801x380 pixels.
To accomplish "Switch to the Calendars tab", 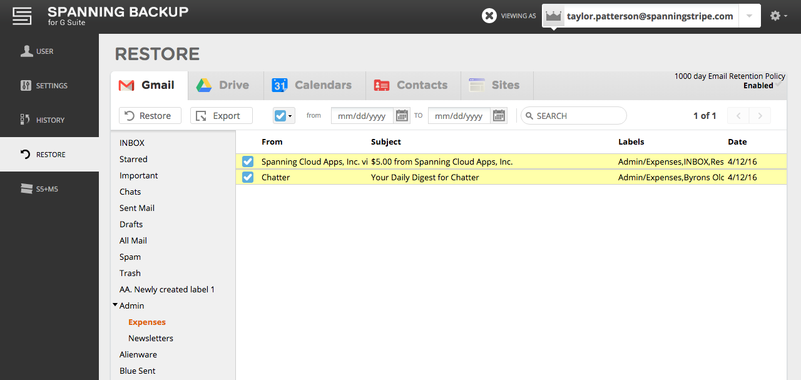I will 312,85.
